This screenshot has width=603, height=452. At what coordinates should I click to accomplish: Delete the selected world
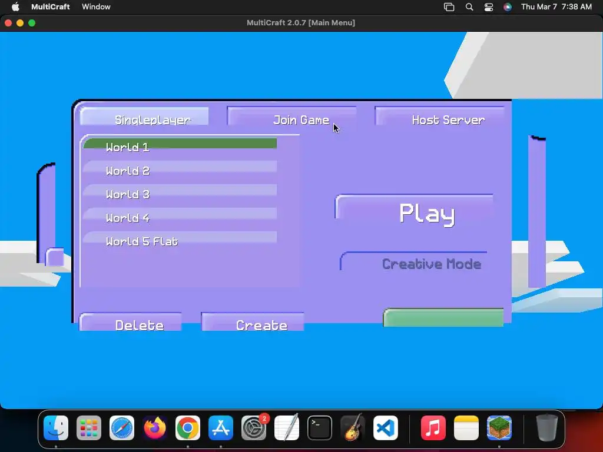[130, 322]
